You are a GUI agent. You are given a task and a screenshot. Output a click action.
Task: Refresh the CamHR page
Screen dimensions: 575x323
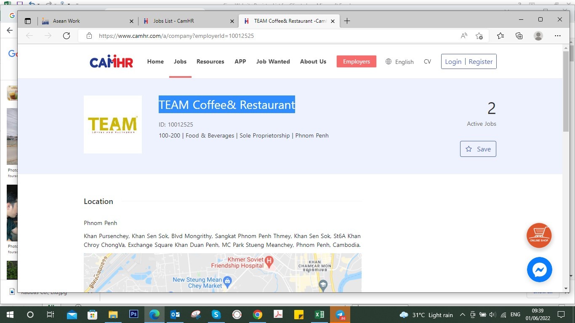coord(67,36)
